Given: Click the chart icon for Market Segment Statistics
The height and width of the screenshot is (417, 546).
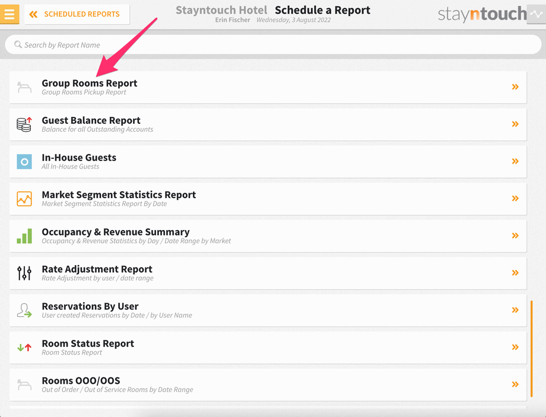Looking at the screenshot, I should tap(24, 199).
